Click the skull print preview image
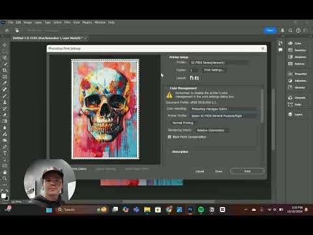Viewport: 313px width, 235px height. click(106, 109)
